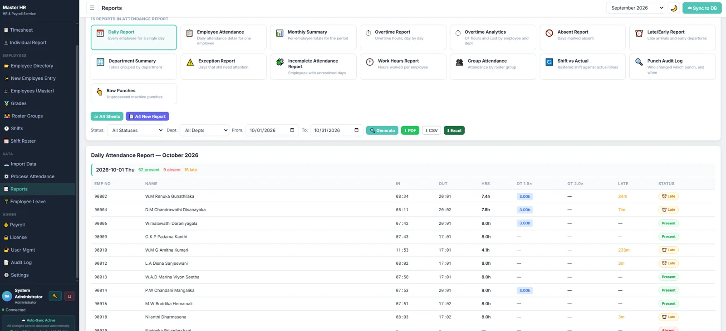
Task: Click the Import Data sidebar icon
Action: point(6,164)
